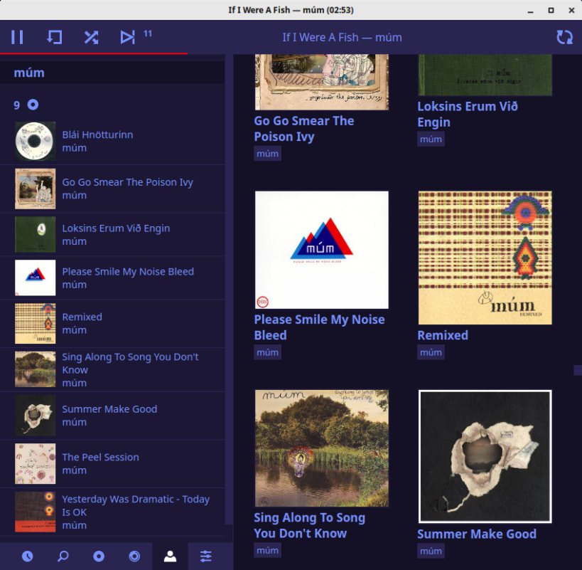Select Blái Hnötturinn in the album list

[x=112, y=141]
